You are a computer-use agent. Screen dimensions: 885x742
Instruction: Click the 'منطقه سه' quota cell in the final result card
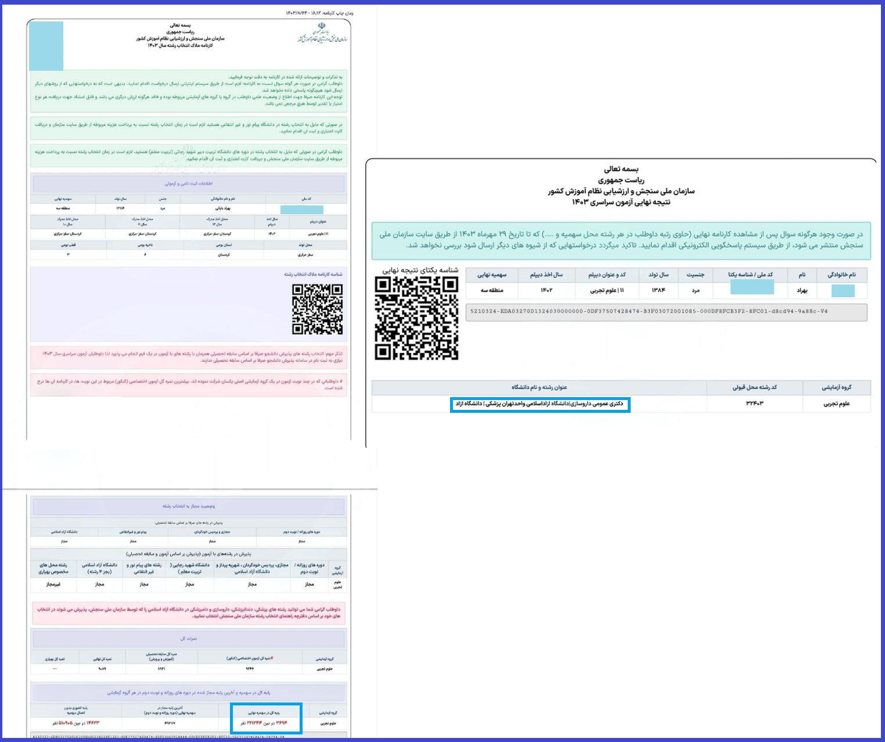pos(492,290)
